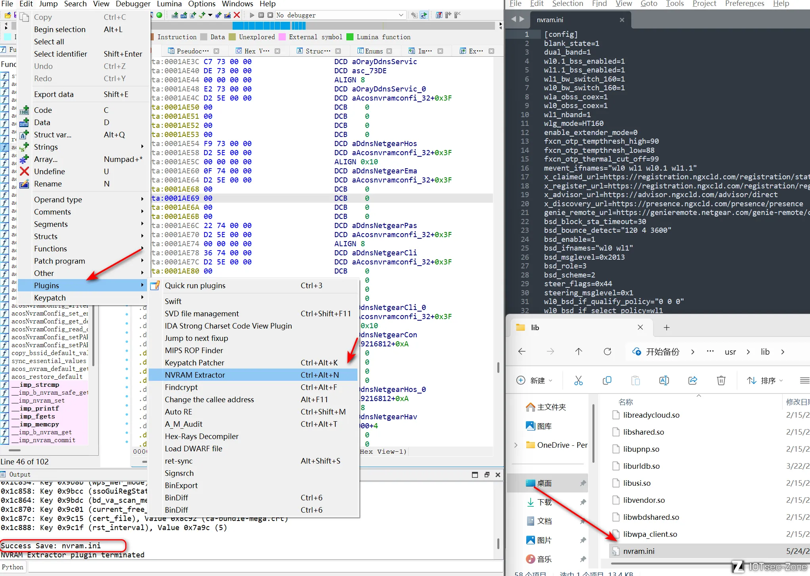This screenshot has height=576, width=810.
Task: Open the 排序 (Sort) dropdown in File Explorer
Action: 765,380
